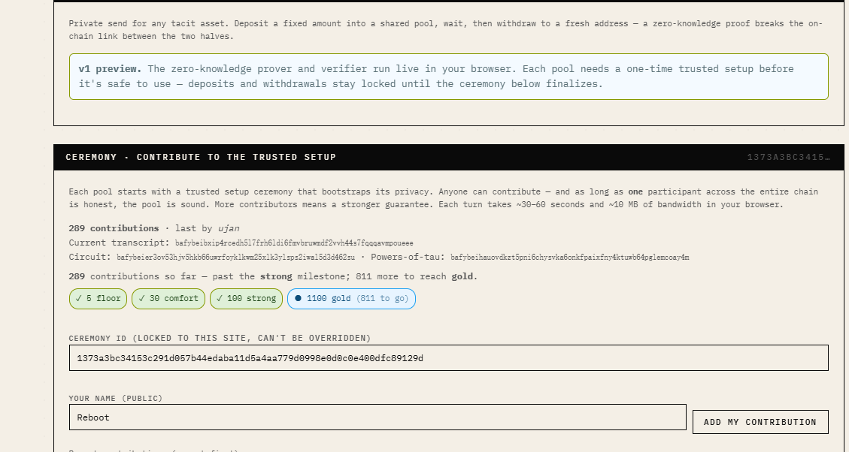This screenshot has height=452, width=849.
Task: Select the locked Ceremony ID field
Action: coord(448,358)
